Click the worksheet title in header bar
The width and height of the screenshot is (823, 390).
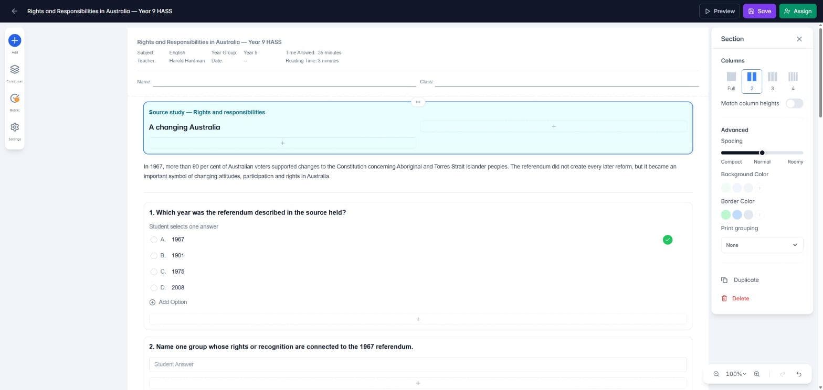click(100, 11)
